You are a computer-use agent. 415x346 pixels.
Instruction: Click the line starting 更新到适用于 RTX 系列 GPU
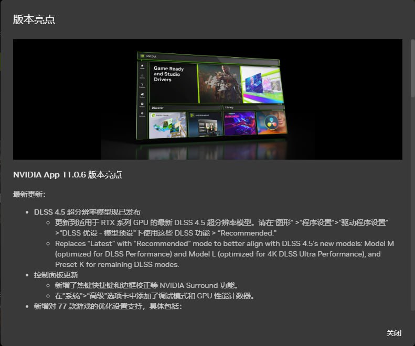pos(221,228)
